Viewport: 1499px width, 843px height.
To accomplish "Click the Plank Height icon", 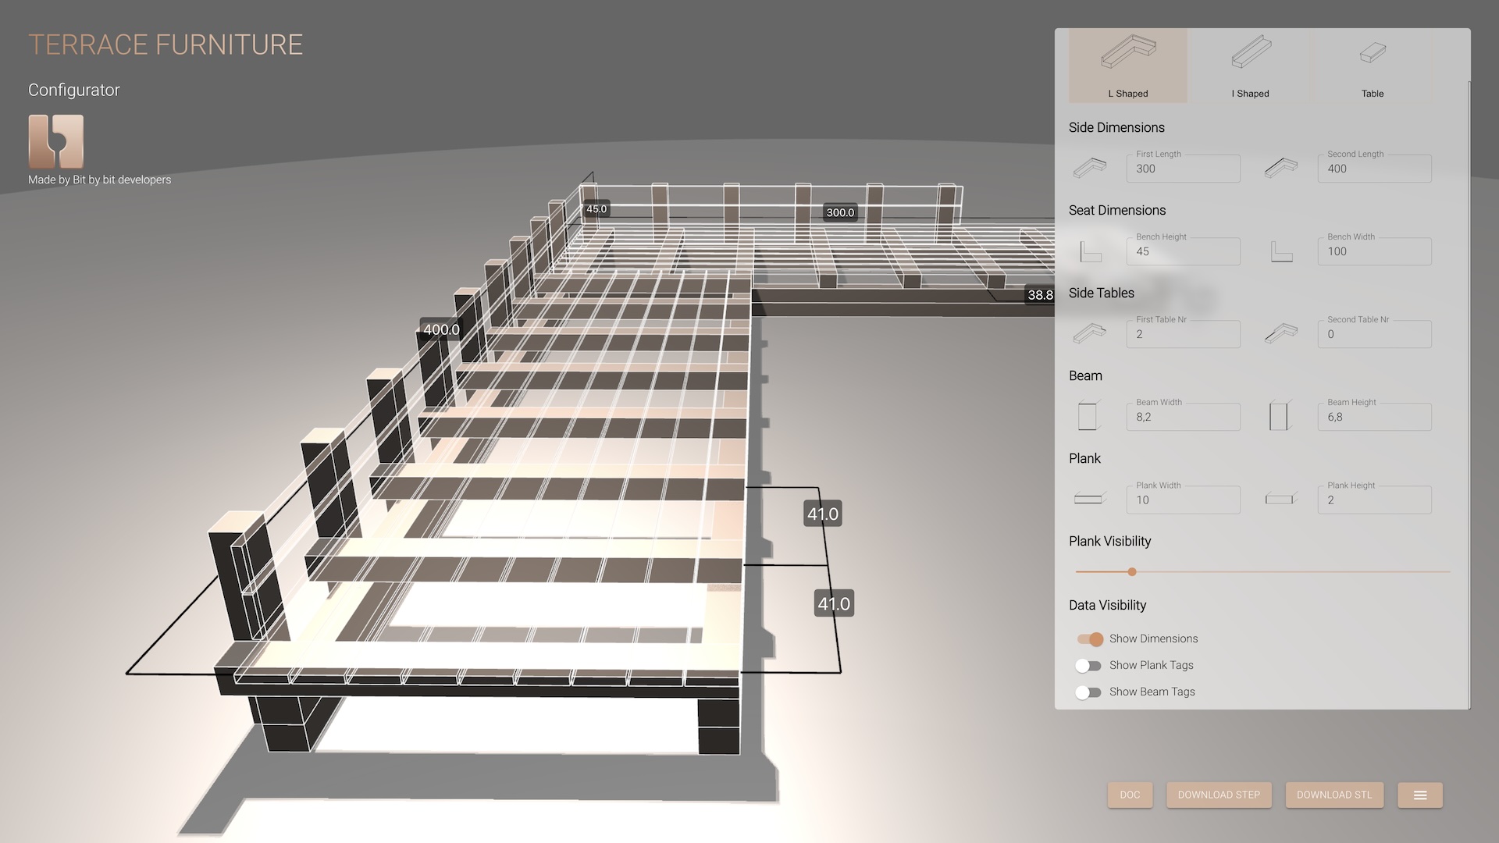I will click(1281, 499).
